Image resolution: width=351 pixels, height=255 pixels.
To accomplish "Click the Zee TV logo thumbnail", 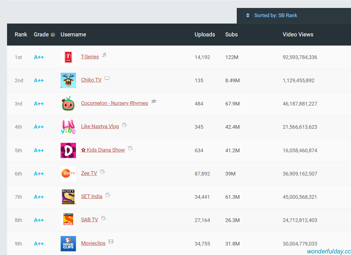I will (68, 174).
